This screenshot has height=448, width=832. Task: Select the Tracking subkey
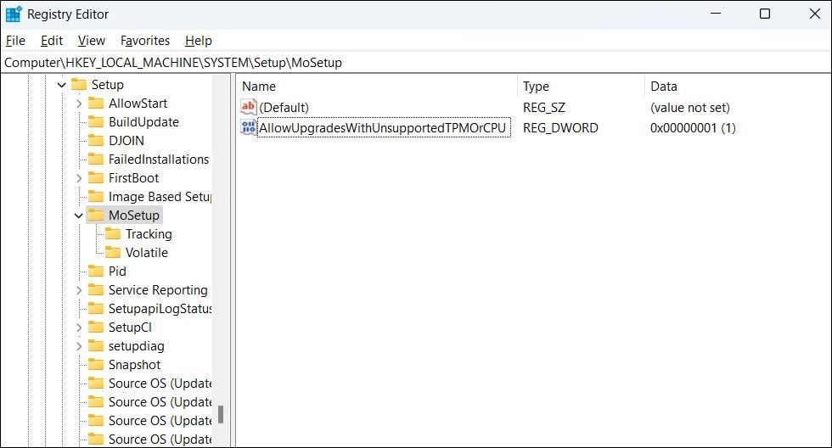tap(149, 234)
